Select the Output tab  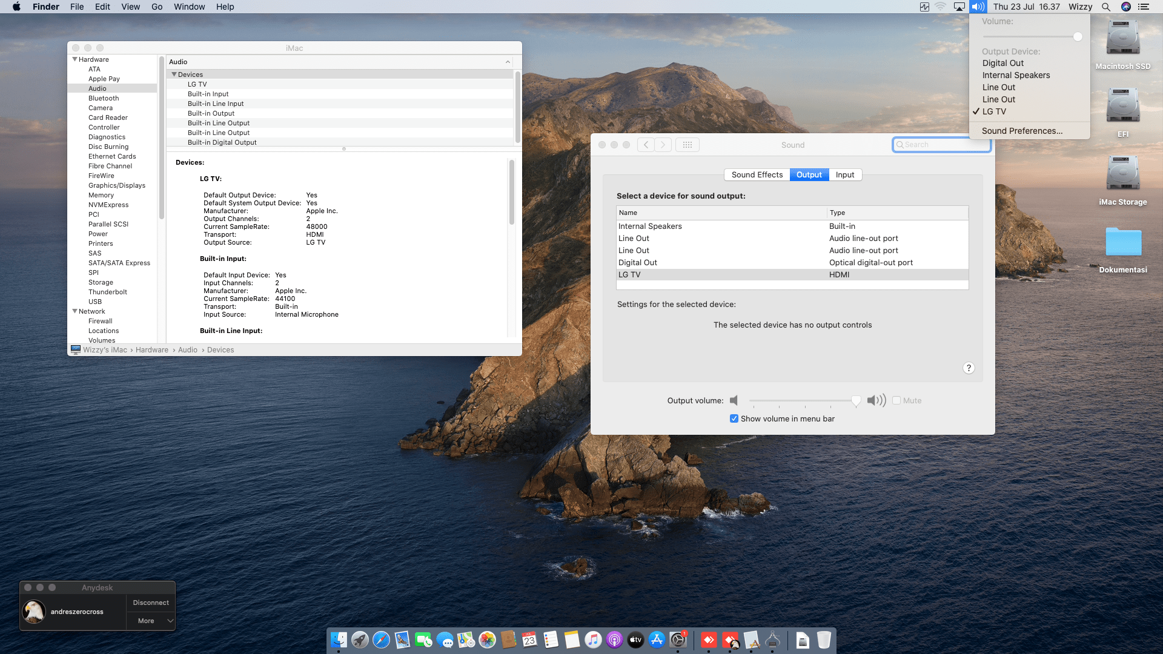click(809, 174)
